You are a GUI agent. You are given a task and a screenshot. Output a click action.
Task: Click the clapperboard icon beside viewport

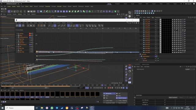pos(130,82)
